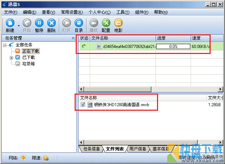The height and width of the screenshot is (164, 225).
Task: Sort by the 状态 column header
Action: tap(84, 38)
